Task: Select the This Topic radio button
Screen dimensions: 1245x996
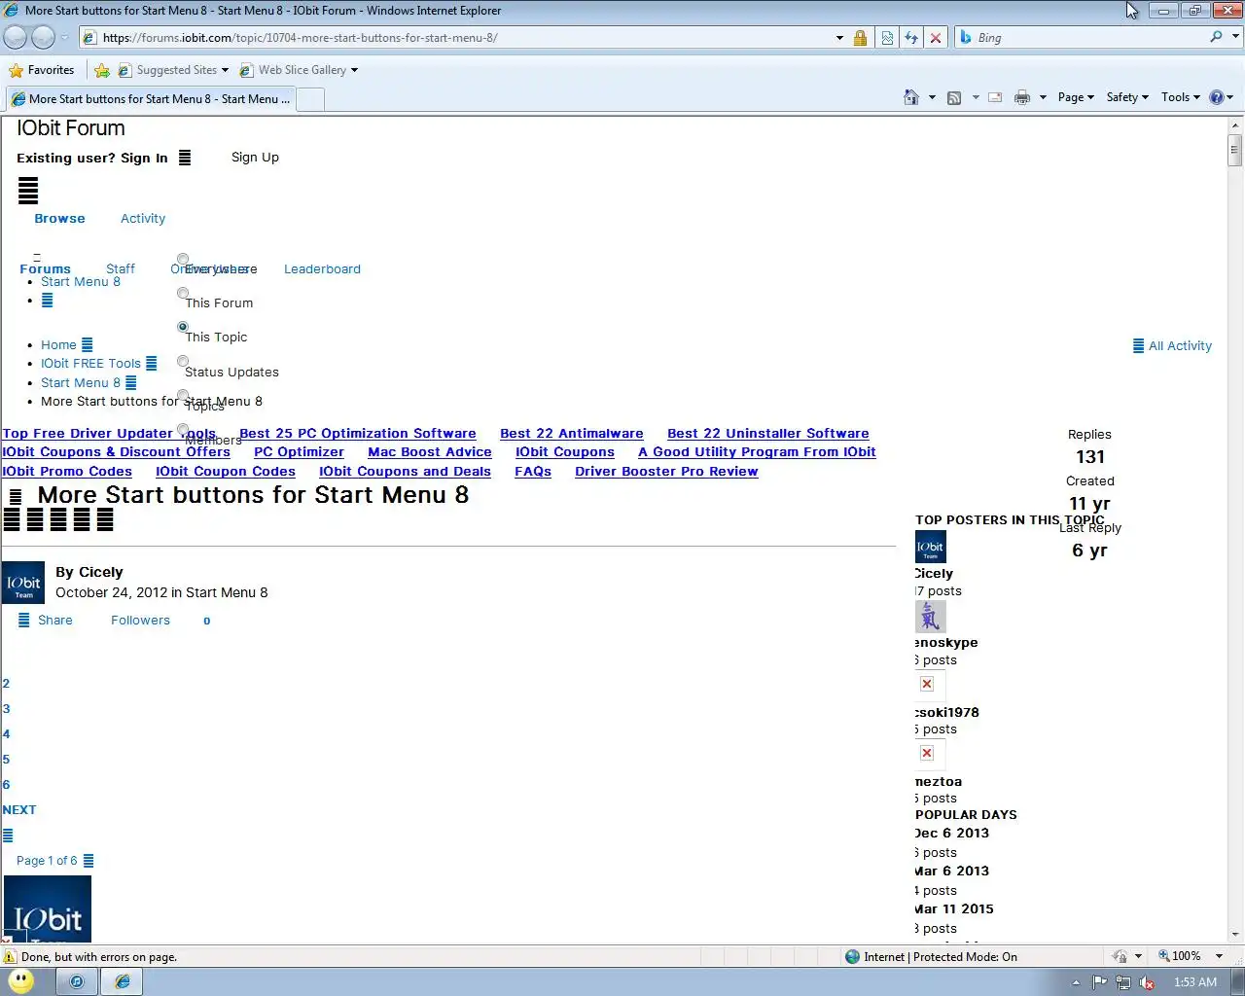Action: tap(183, 328)
